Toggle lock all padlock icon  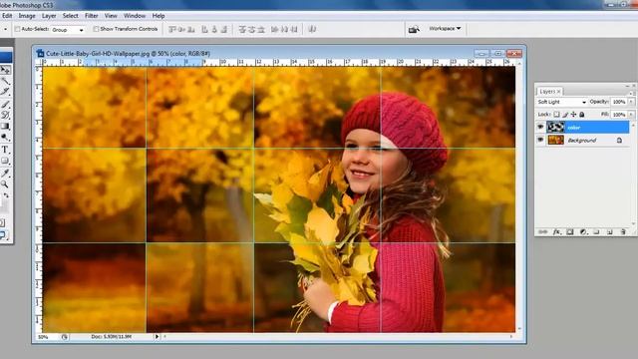tap(582, 115)
